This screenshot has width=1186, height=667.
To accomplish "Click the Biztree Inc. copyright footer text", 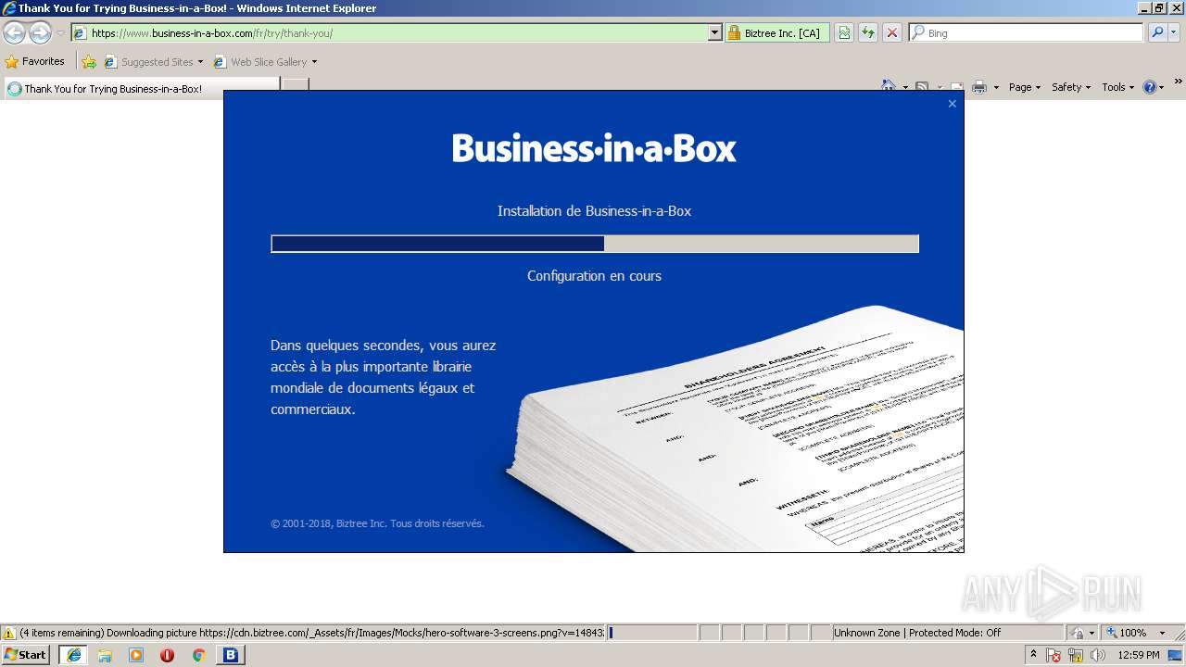I will (x=377, y=523).
